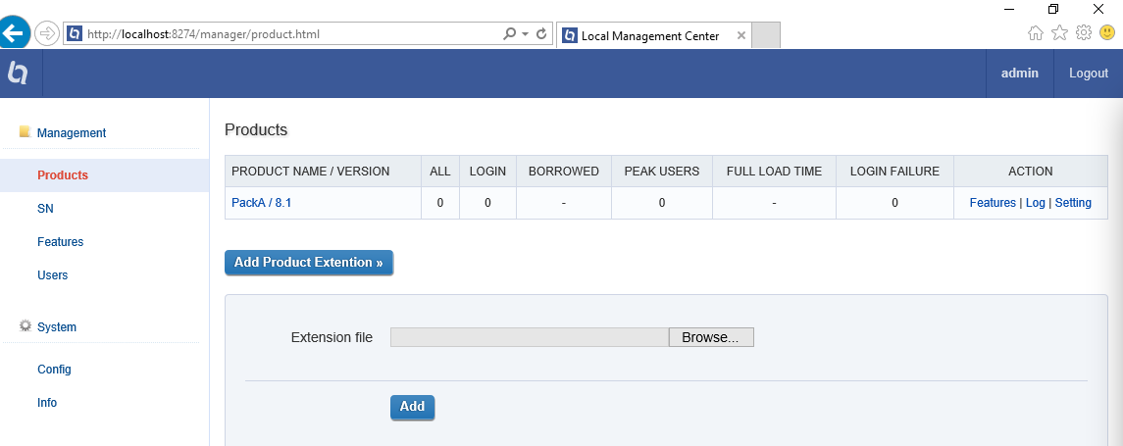Open the Log link for PackA

click(x=1035, y=203)
